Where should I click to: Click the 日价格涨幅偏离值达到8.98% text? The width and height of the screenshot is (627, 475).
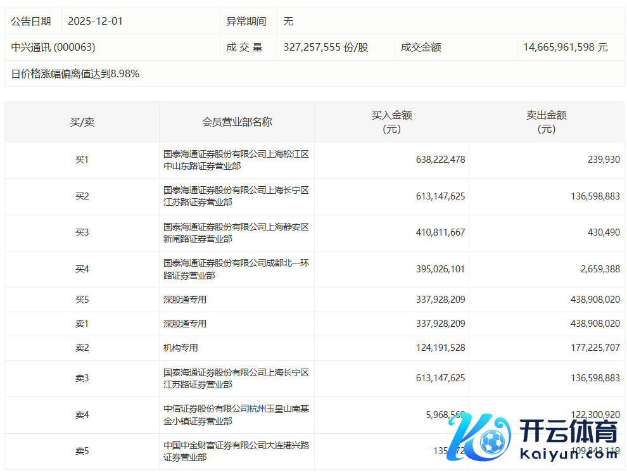coord(75,74)
